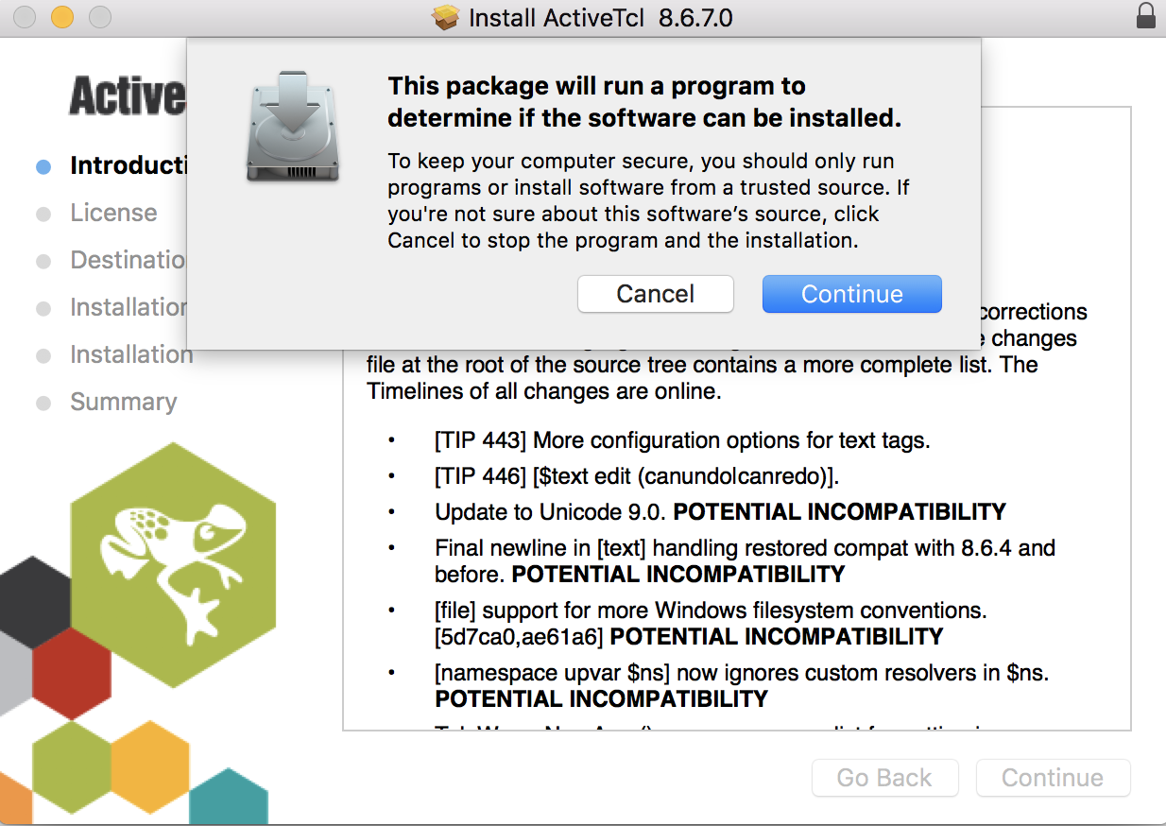Viewport: 1166px width, 826px height.
Task: Select the Summary step in the sidebar
Action: point(107,402)
